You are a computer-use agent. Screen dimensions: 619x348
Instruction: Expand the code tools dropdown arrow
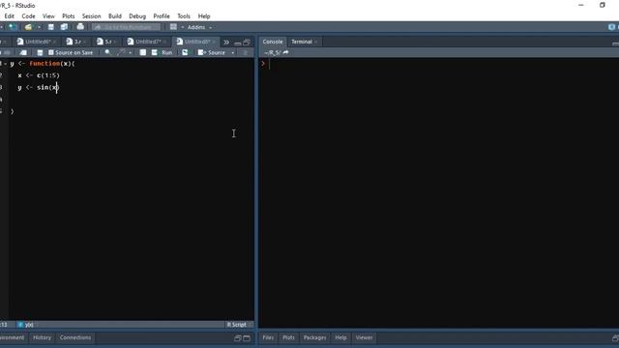[130, 53]
